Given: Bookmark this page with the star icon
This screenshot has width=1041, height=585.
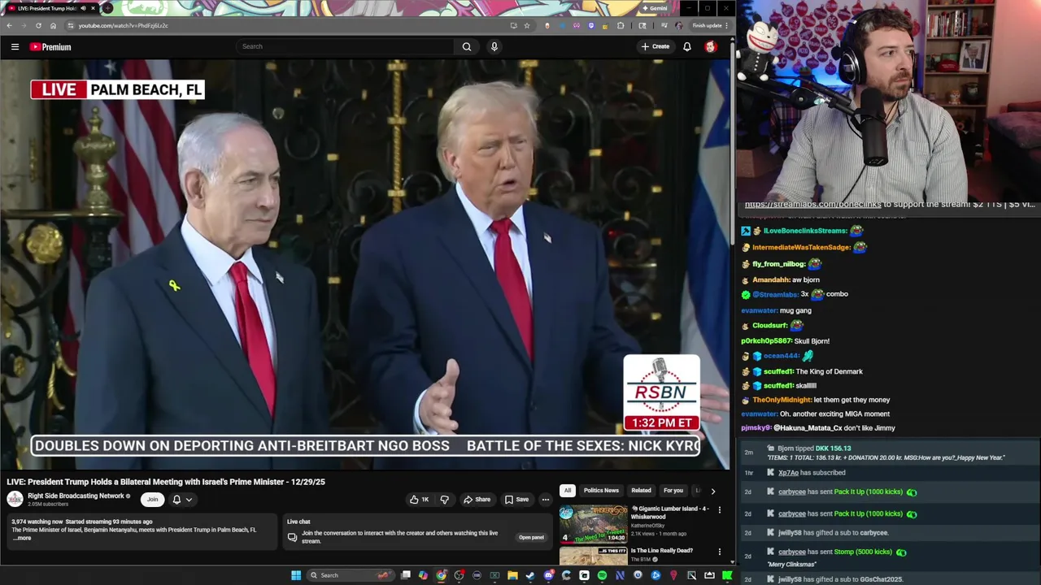Looking at the screenshot, I should tap(526, 25).
